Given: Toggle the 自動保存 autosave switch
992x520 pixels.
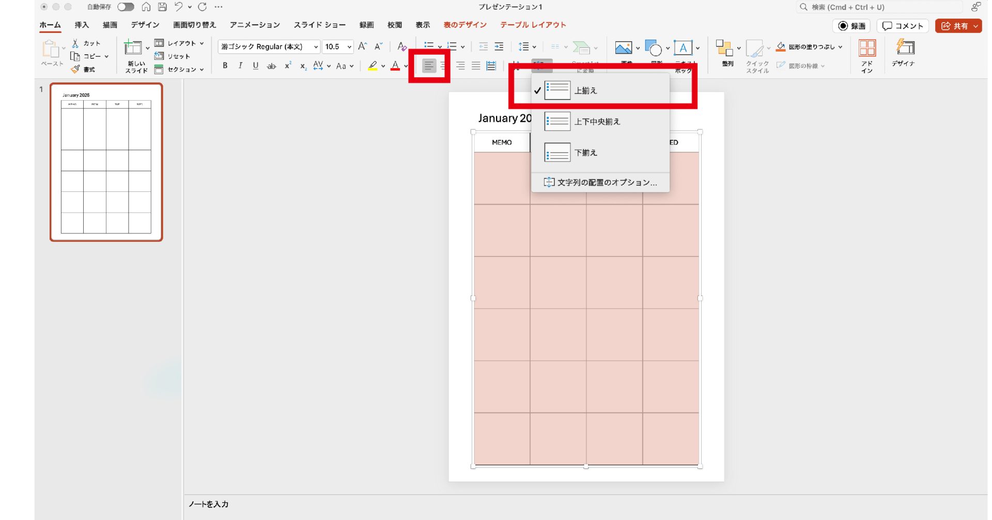Looking at the screenshot, I should coord(126,7).
